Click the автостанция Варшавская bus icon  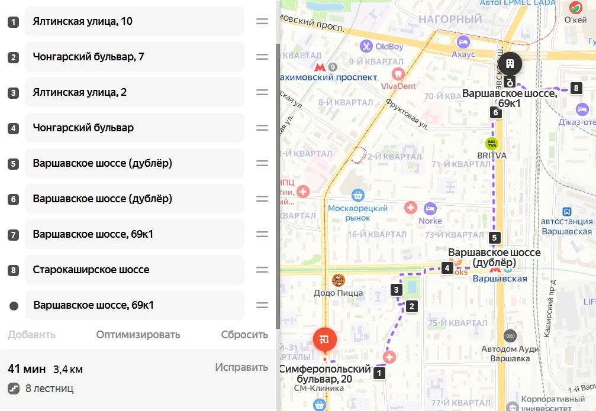click(x=567, y=212)
